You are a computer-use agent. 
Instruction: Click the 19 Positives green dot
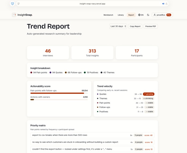tap(85, 73)
